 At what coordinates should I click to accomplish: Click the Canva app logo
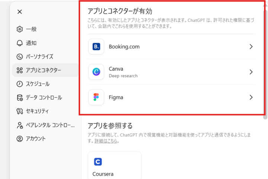point(96,72)
